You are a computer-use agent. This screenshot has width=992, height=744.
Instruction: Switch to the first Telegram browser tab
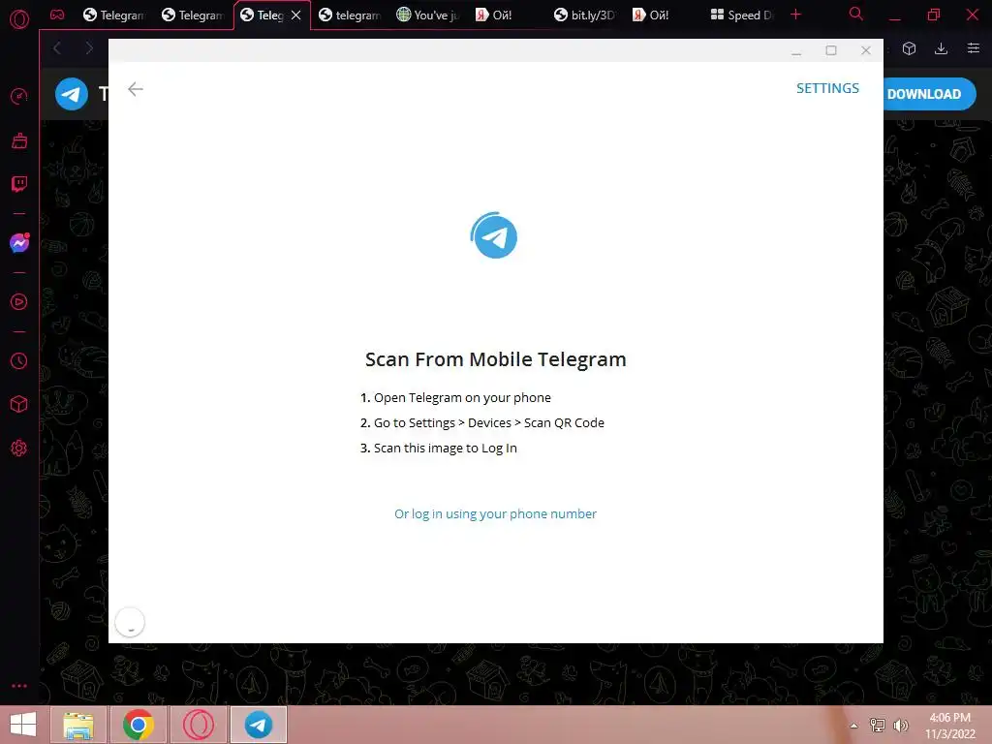click(114, 15)
